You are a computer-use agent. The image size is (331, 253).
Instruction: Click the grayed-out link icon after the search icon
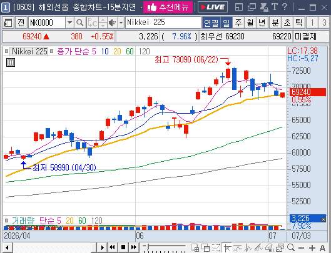click(x=92, y=22)
